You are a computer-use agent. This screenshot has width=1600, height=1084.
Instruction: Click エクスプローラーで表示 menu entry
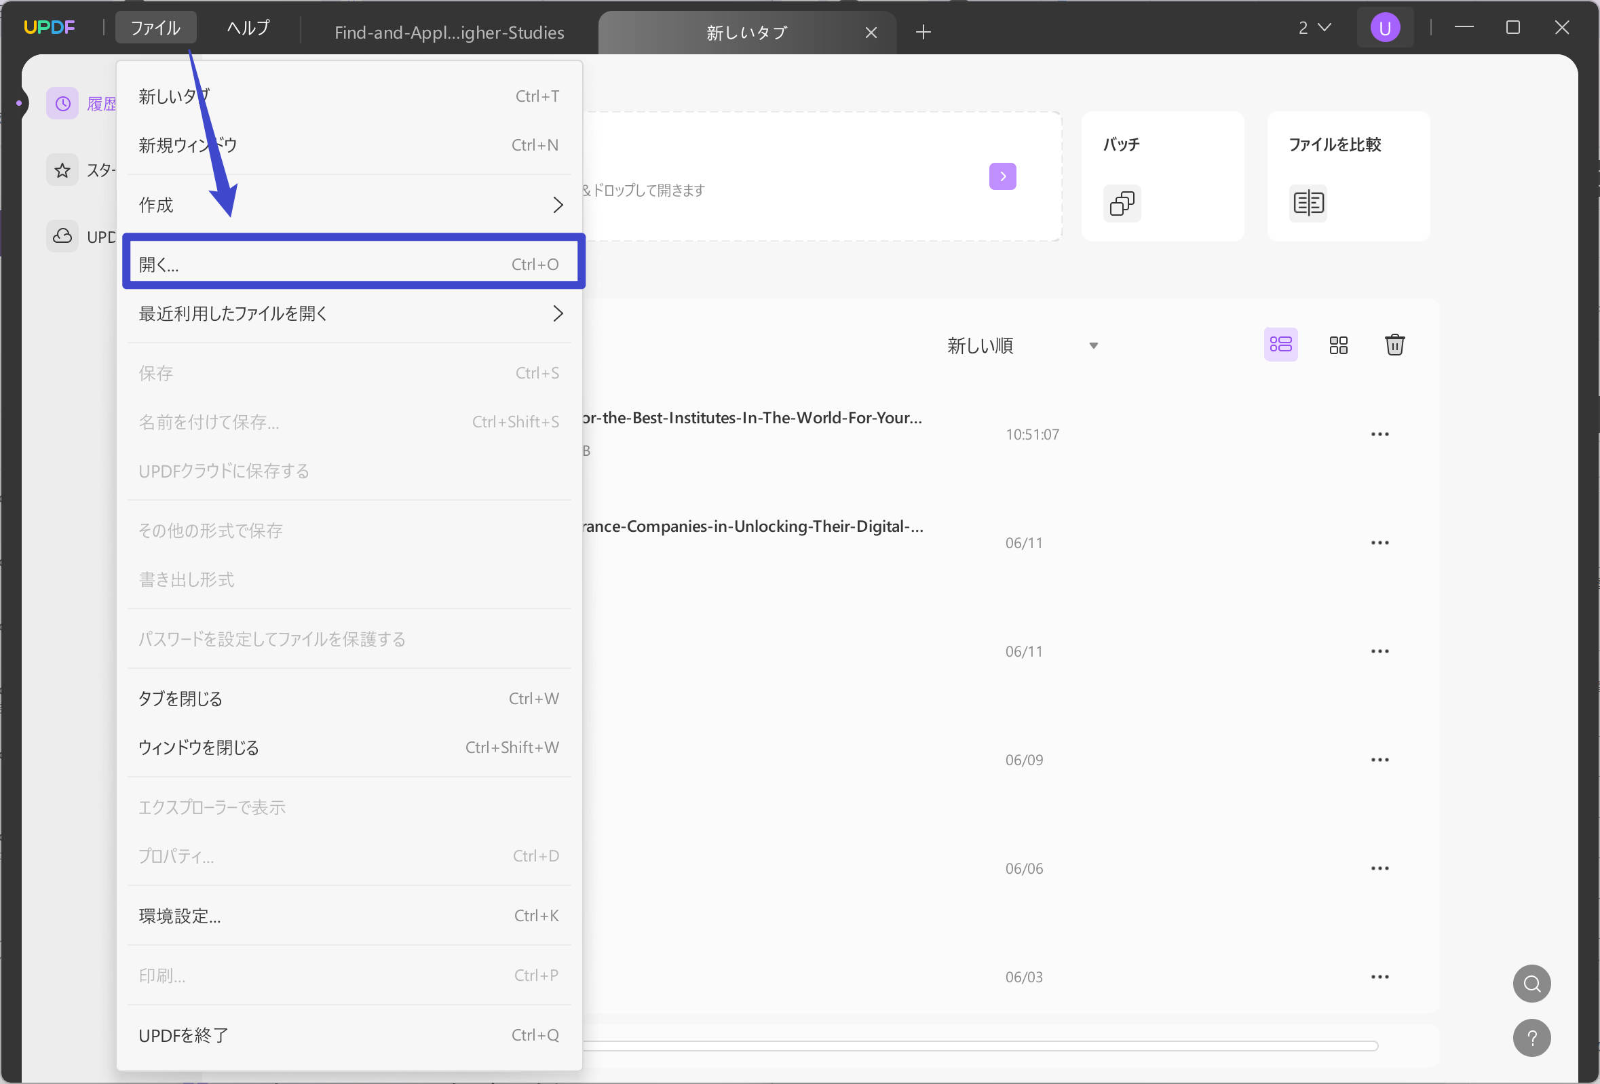click(350, 807)
